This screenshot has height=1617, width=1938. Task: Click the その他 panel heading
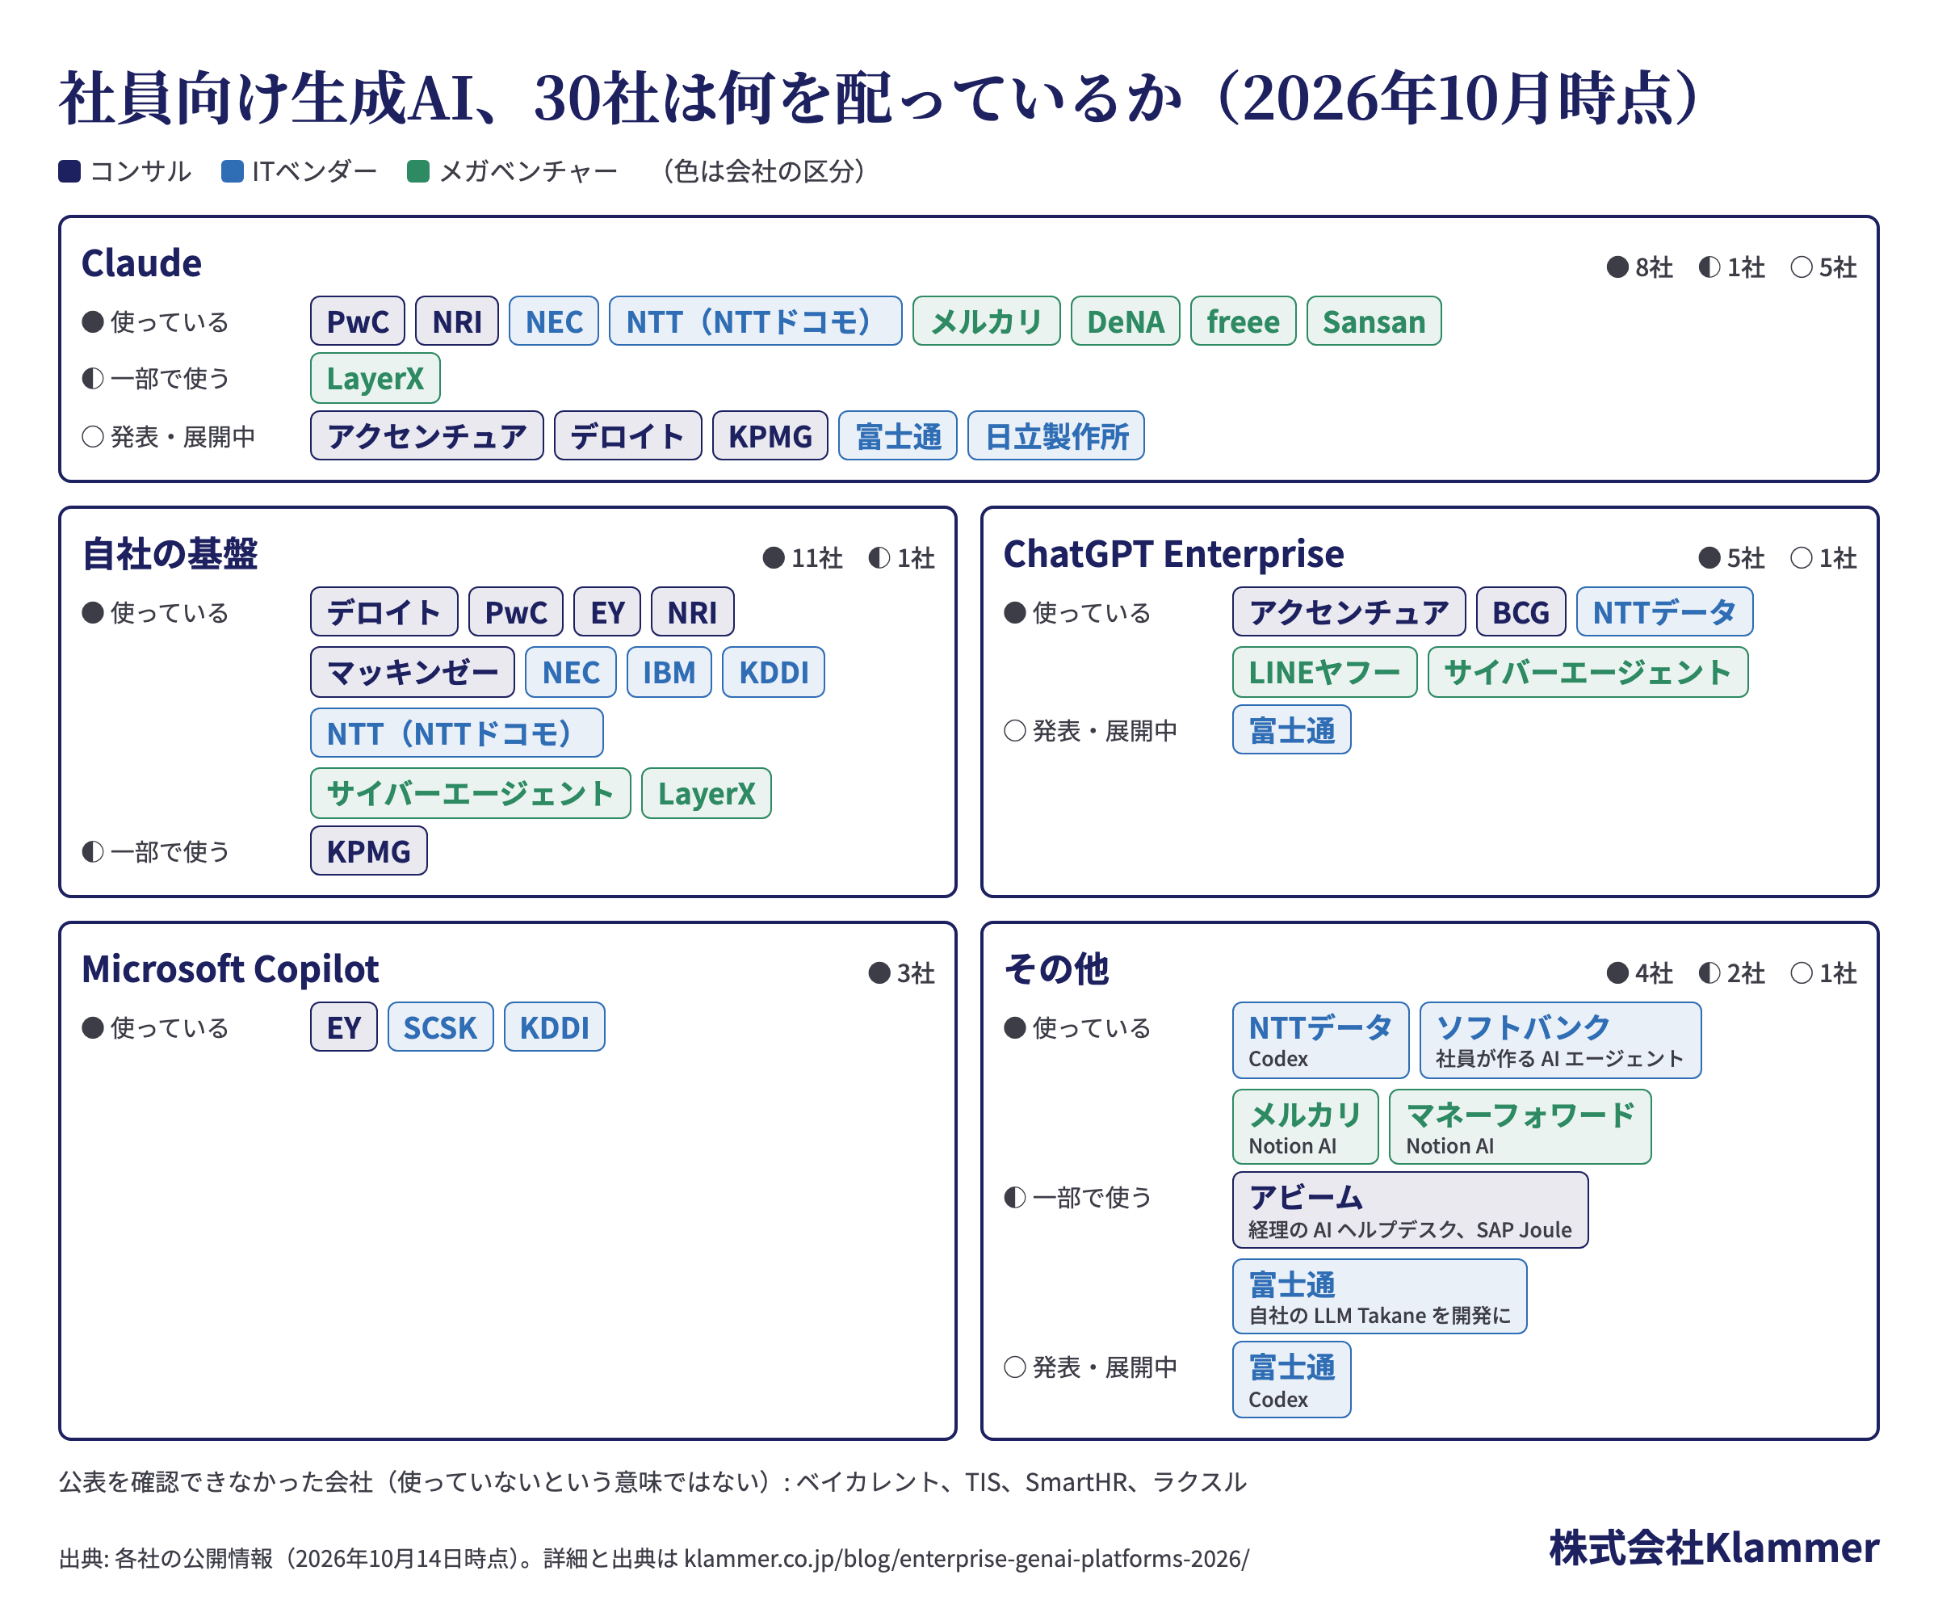(x=1057, y=969)
